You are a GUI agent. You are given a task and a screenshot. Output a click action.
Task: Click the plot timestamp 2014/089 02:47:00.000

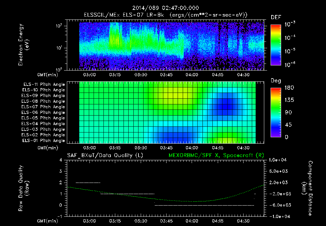pos(166,8)
